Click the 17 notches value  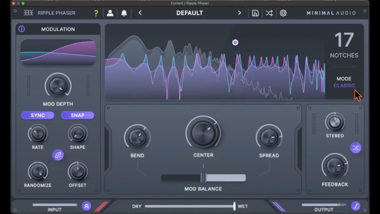pyautogui.click(x=344, y=40)
